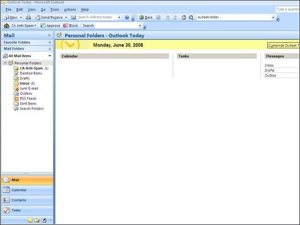Open the anti-spam search box dropdown
300x225 pixels.
(x=140, y=26)
